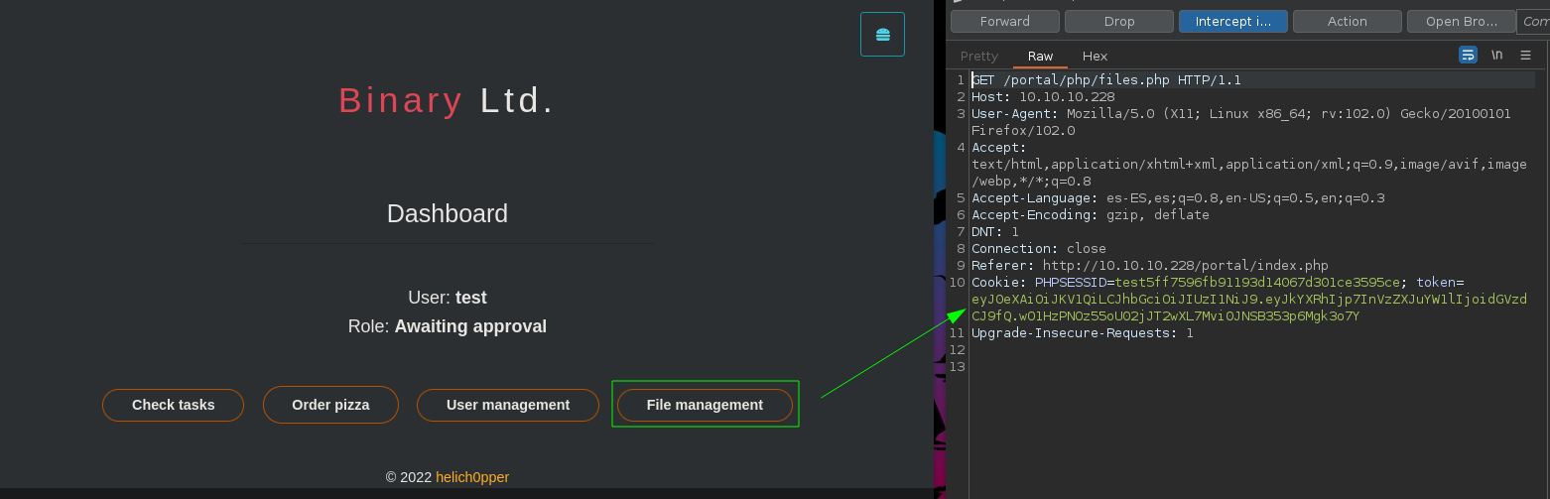Open the editor options menu icon
Viewport: 1550px width, 499px height.
(1526, 55)
